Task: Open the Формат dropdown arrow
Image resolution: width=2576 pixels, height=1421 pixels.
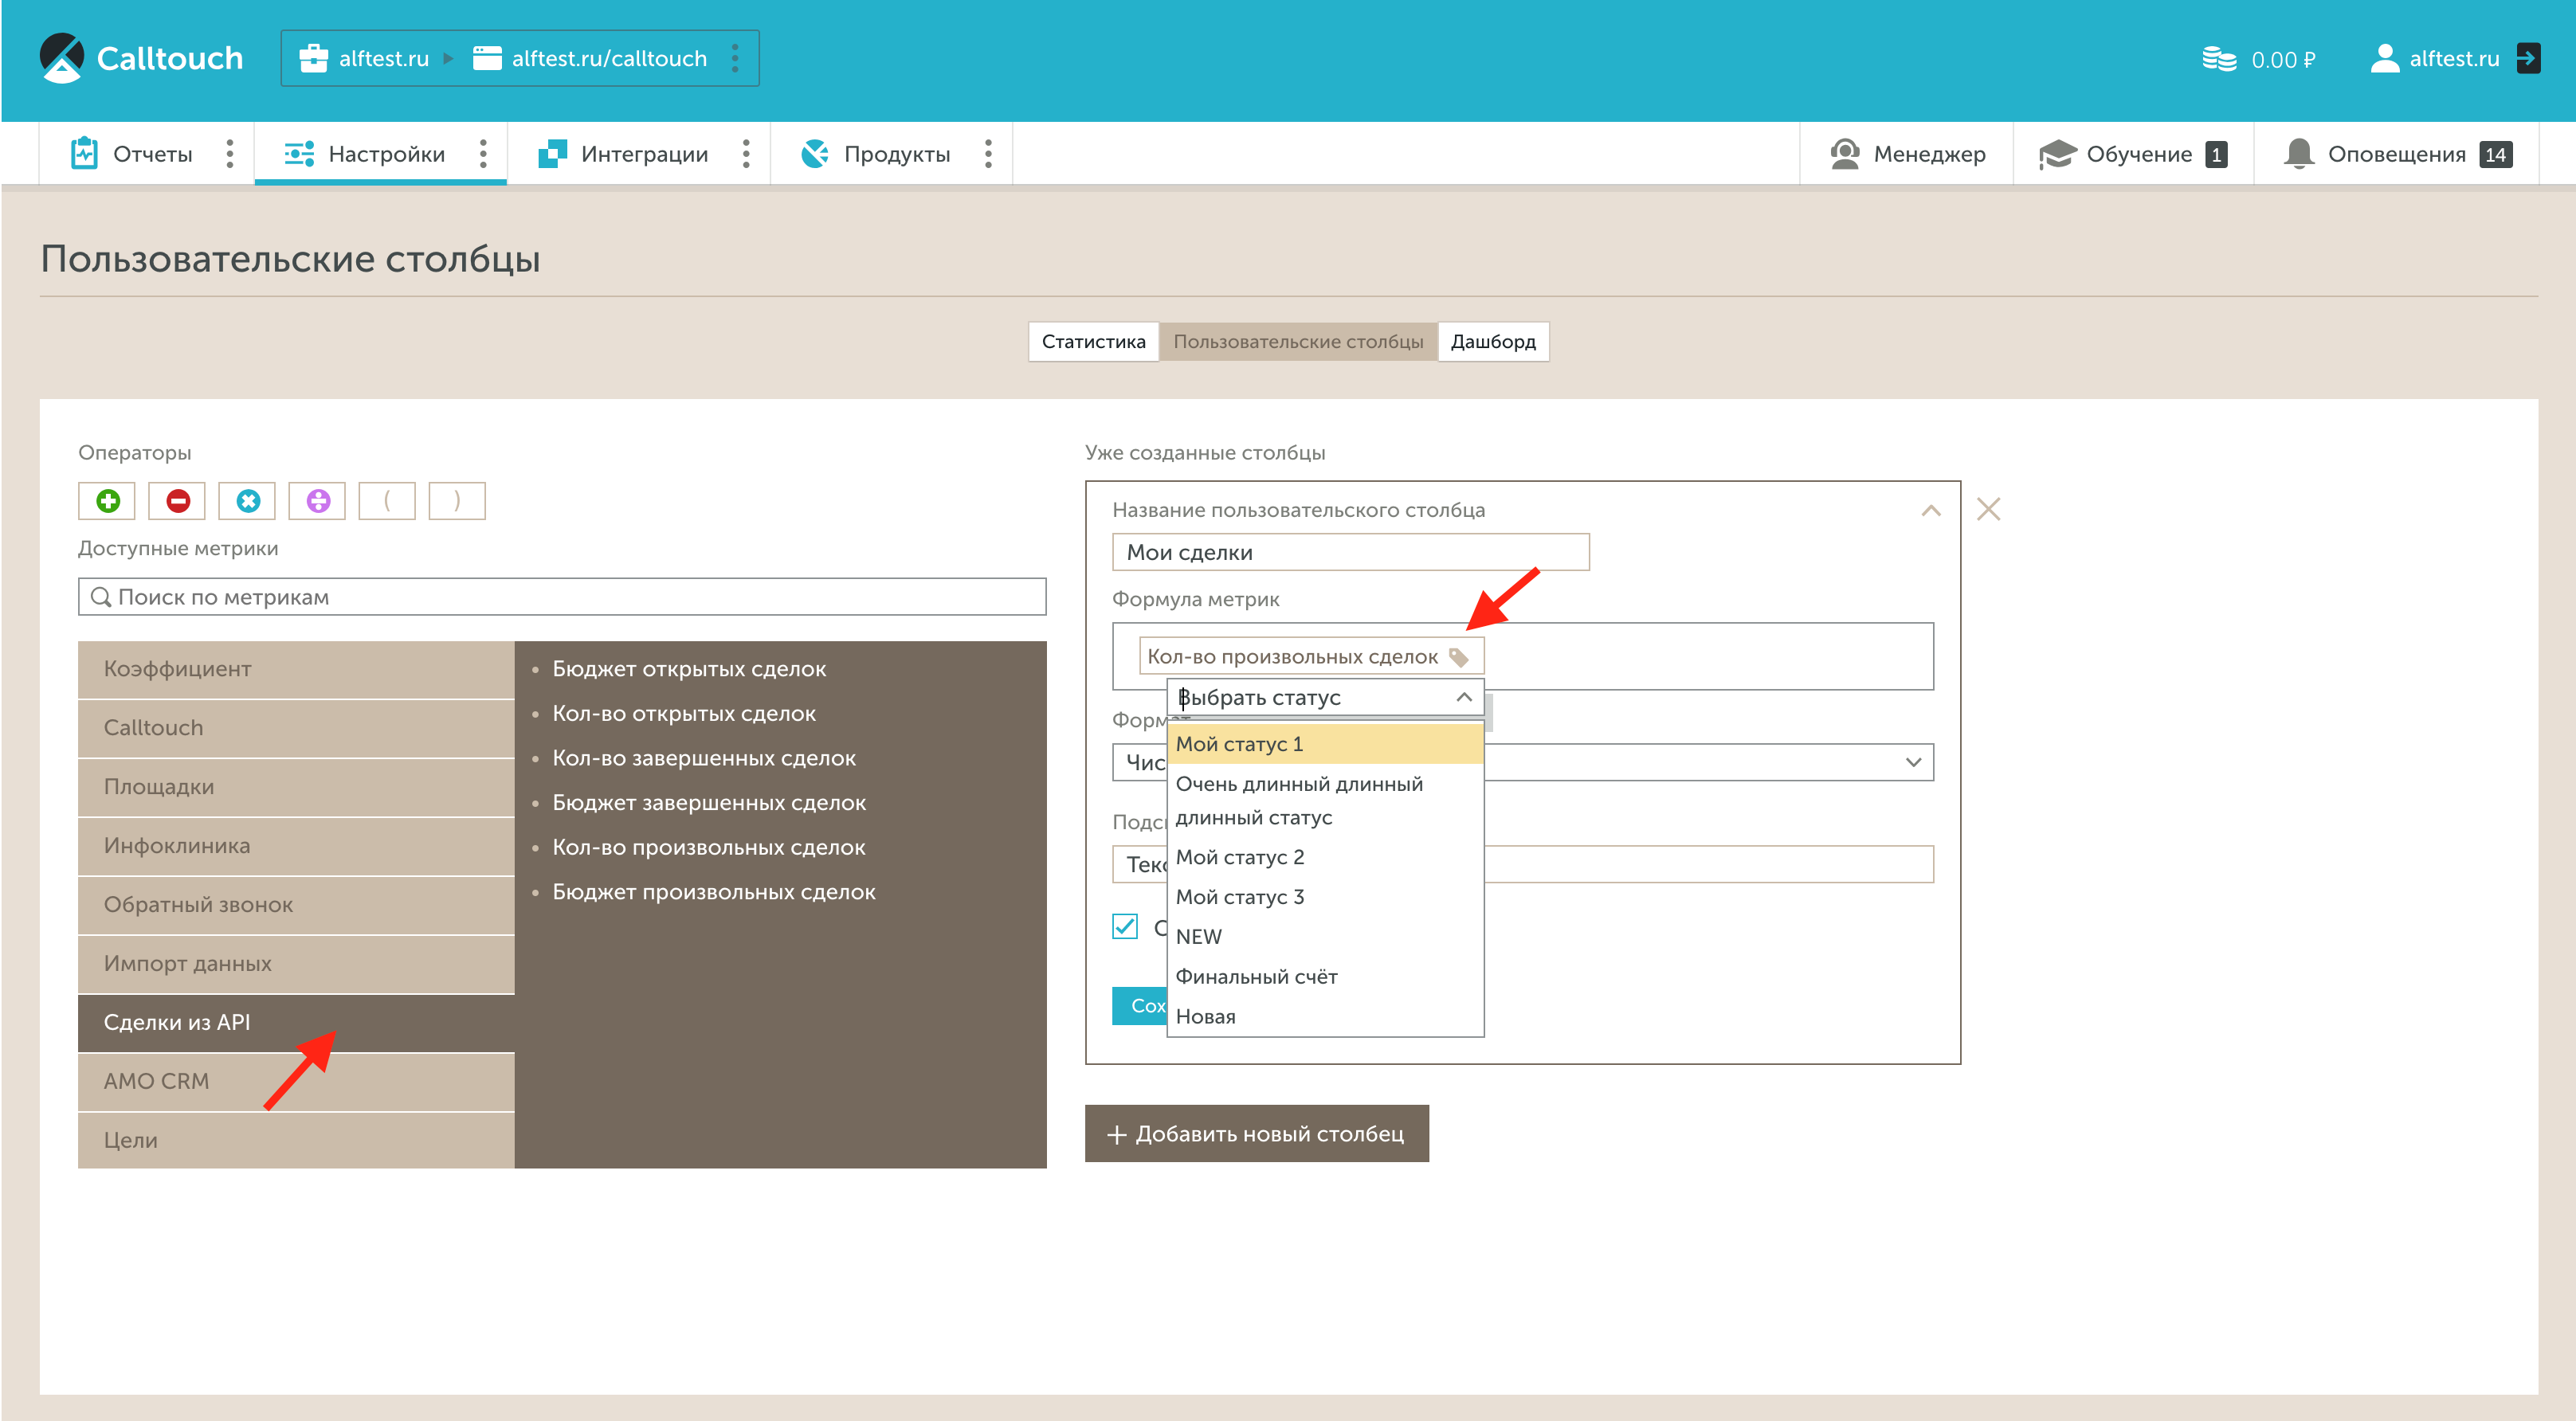Action: click(x=1913, y=762)
